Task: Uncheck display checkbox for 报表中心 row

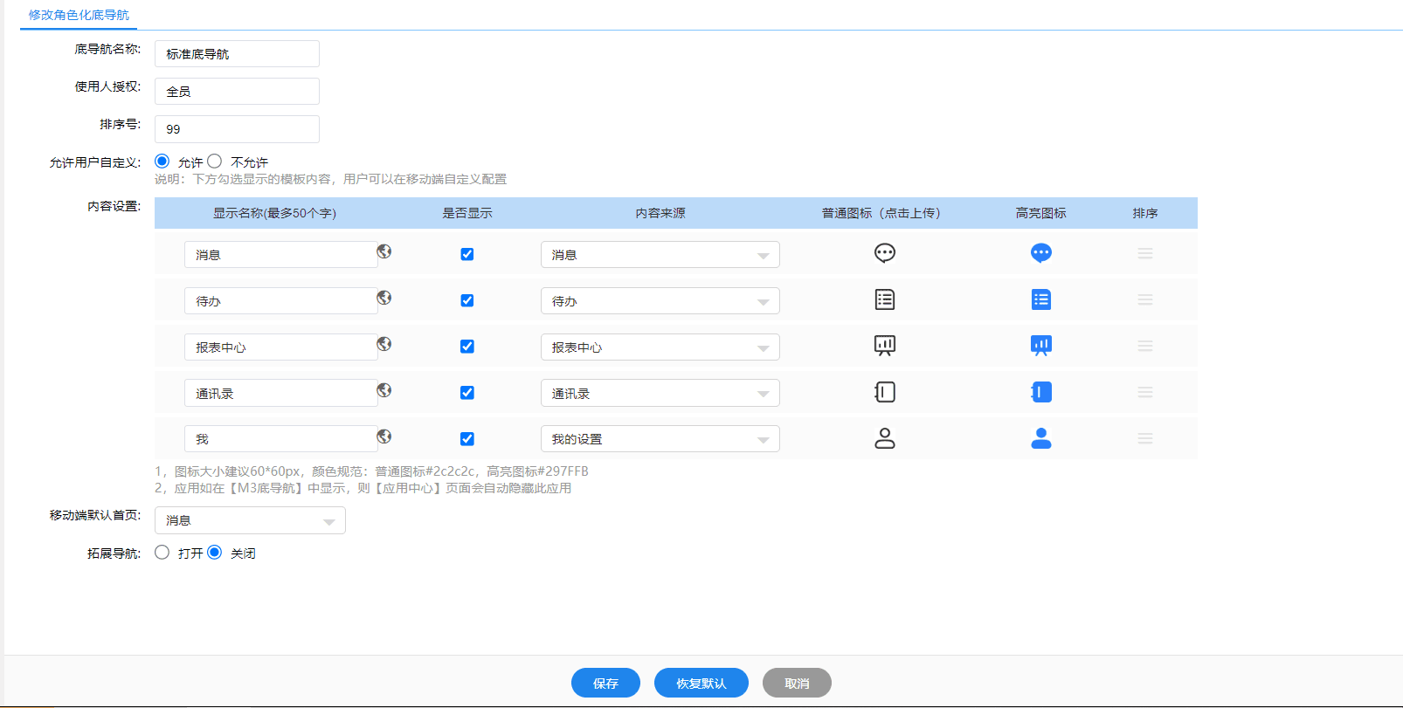Action: coord(467,347)
